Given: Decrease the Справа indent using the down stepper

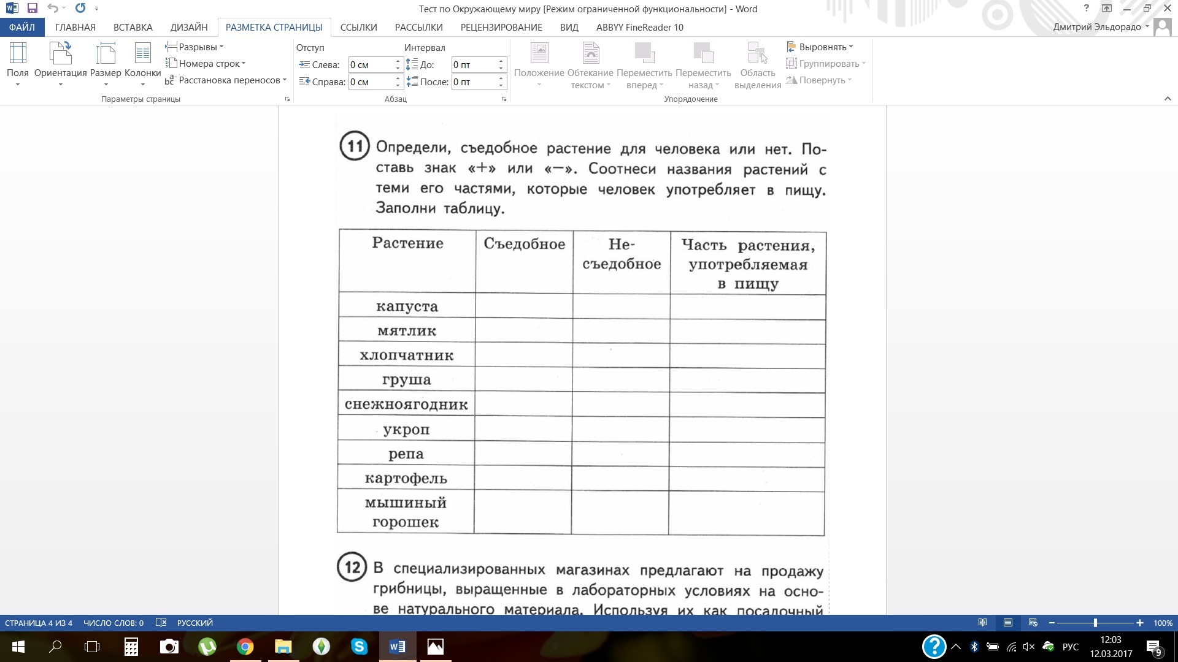Looking at the screenshot, I should [398, 85].
